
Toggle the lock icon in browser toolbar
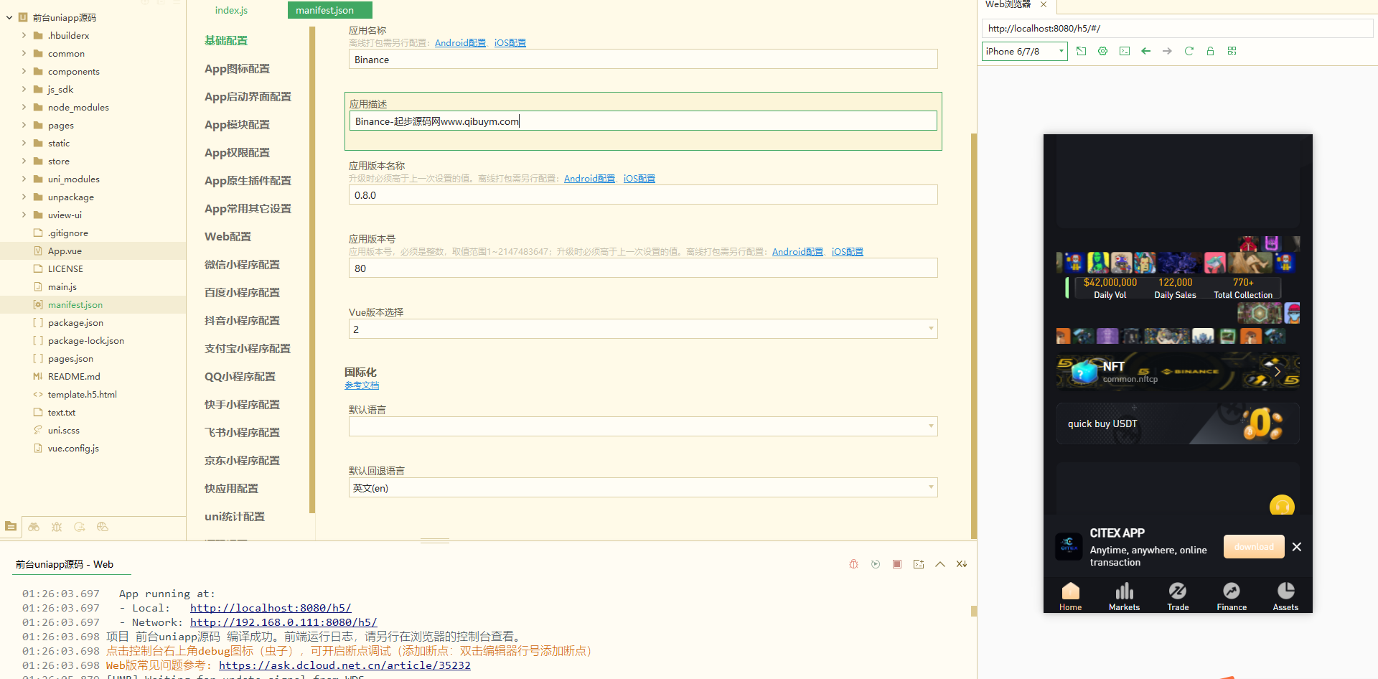1211,51
